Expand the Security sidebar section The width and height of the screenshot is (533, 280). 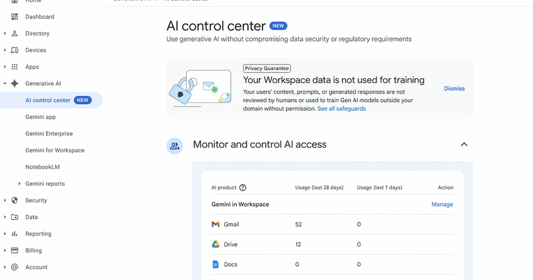click(x=5, y=200)
